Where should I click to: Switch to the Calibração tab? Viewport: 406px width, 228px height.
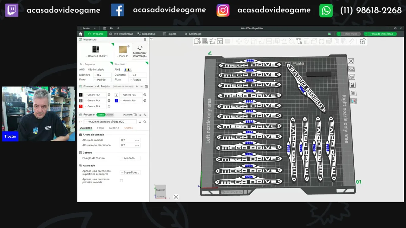click(x=193, y=34)
